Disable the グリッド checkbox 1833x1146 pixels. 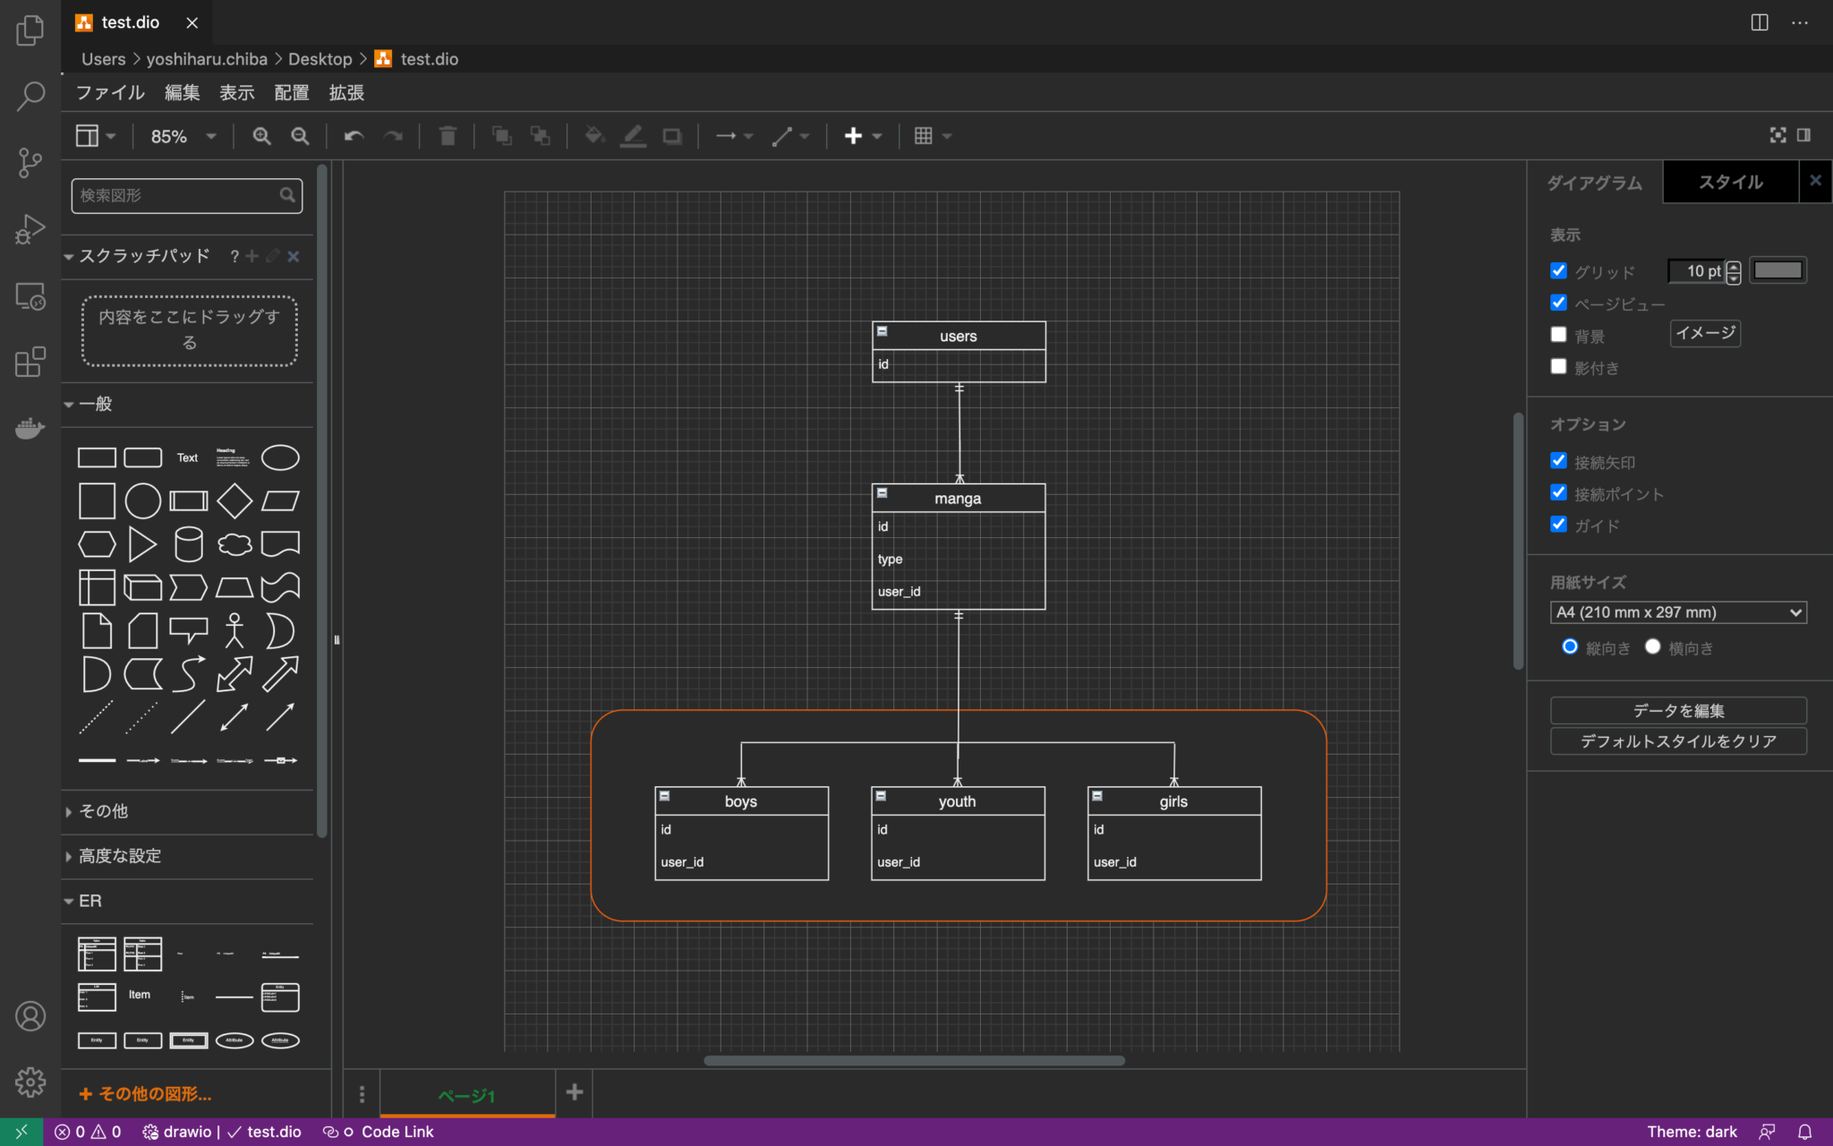coord(1559,270)
